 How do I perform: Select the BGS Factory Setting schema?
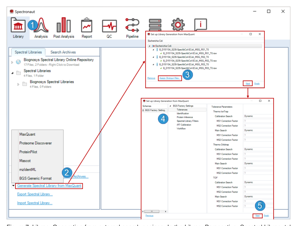click(154, 110)
